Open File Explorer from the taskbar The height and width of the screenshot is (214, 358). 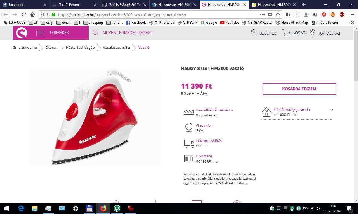coord(35,208)
